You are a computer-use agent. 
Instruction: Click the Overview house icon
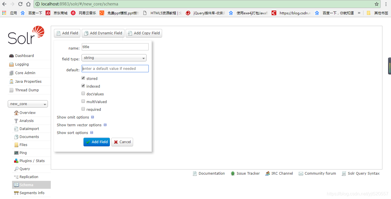(x=16, y=113)
